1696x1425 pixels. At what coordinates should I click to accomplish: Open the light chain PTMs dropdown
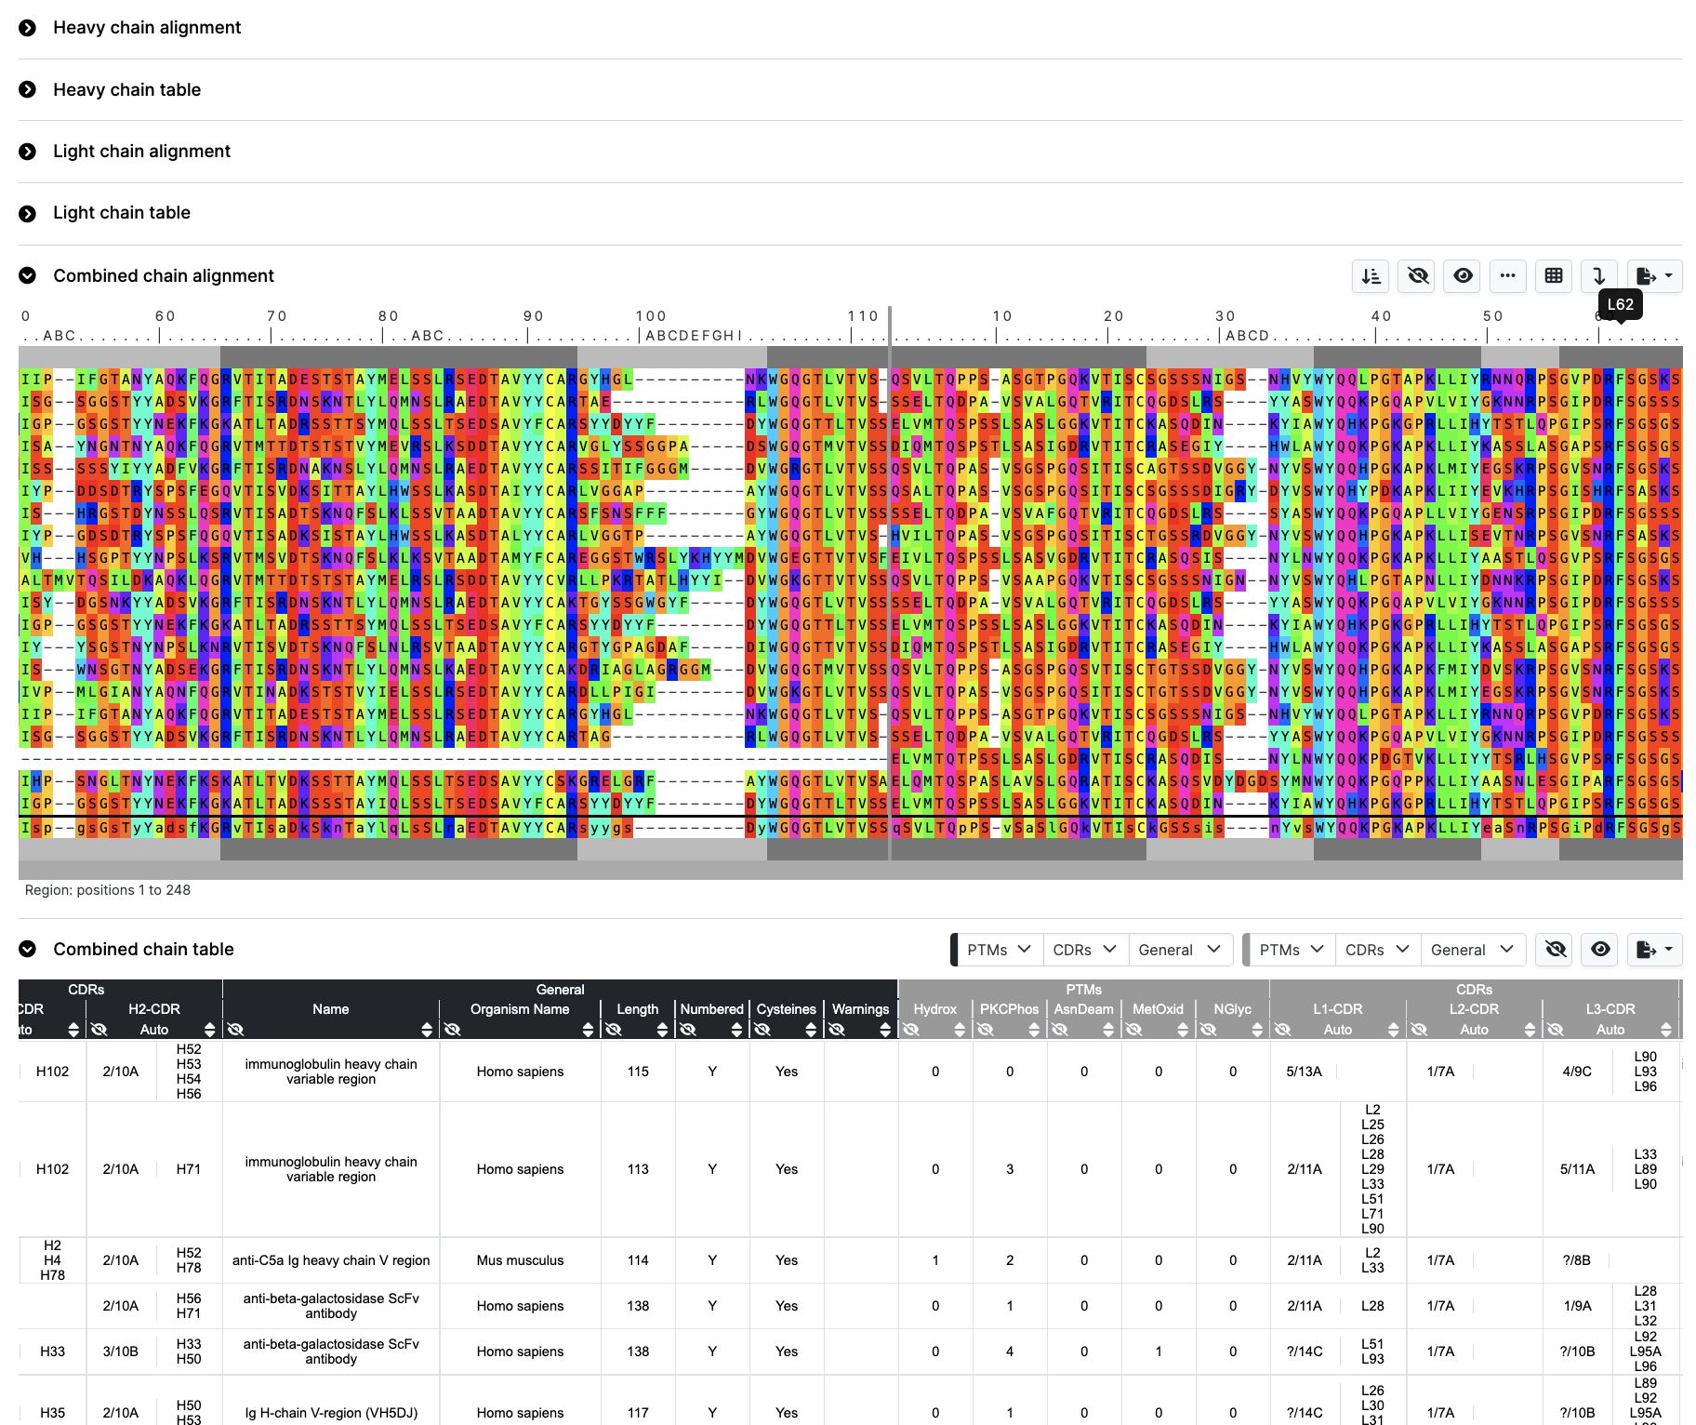(1292, 950)
